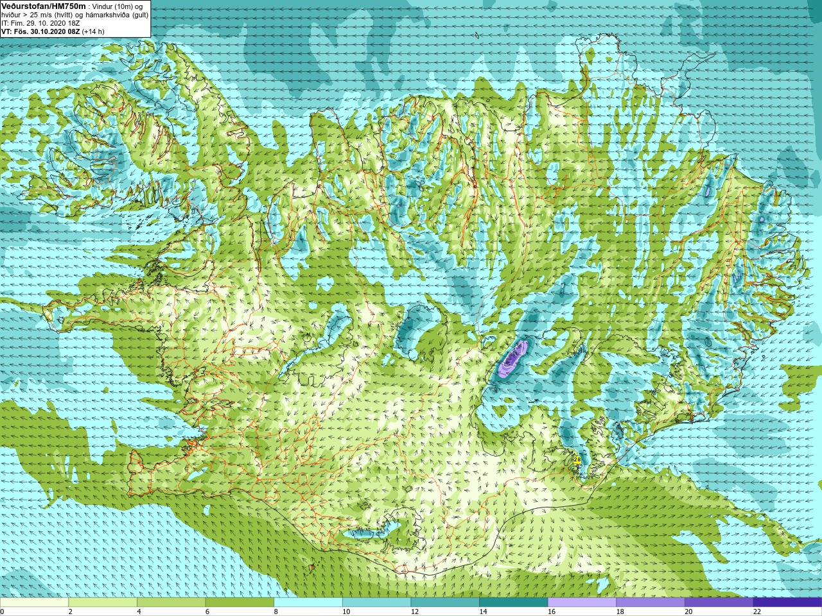Click the legend scale label "16"

pos(551,612)
